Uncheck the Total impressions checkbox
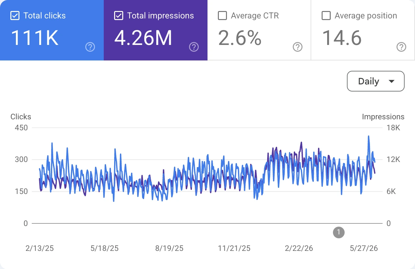This screenshot has height=269, width=415. [x=119, y=16]
